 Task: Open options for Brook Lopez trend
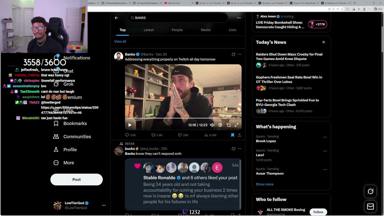pyautogui.click(x=325, y=137)
